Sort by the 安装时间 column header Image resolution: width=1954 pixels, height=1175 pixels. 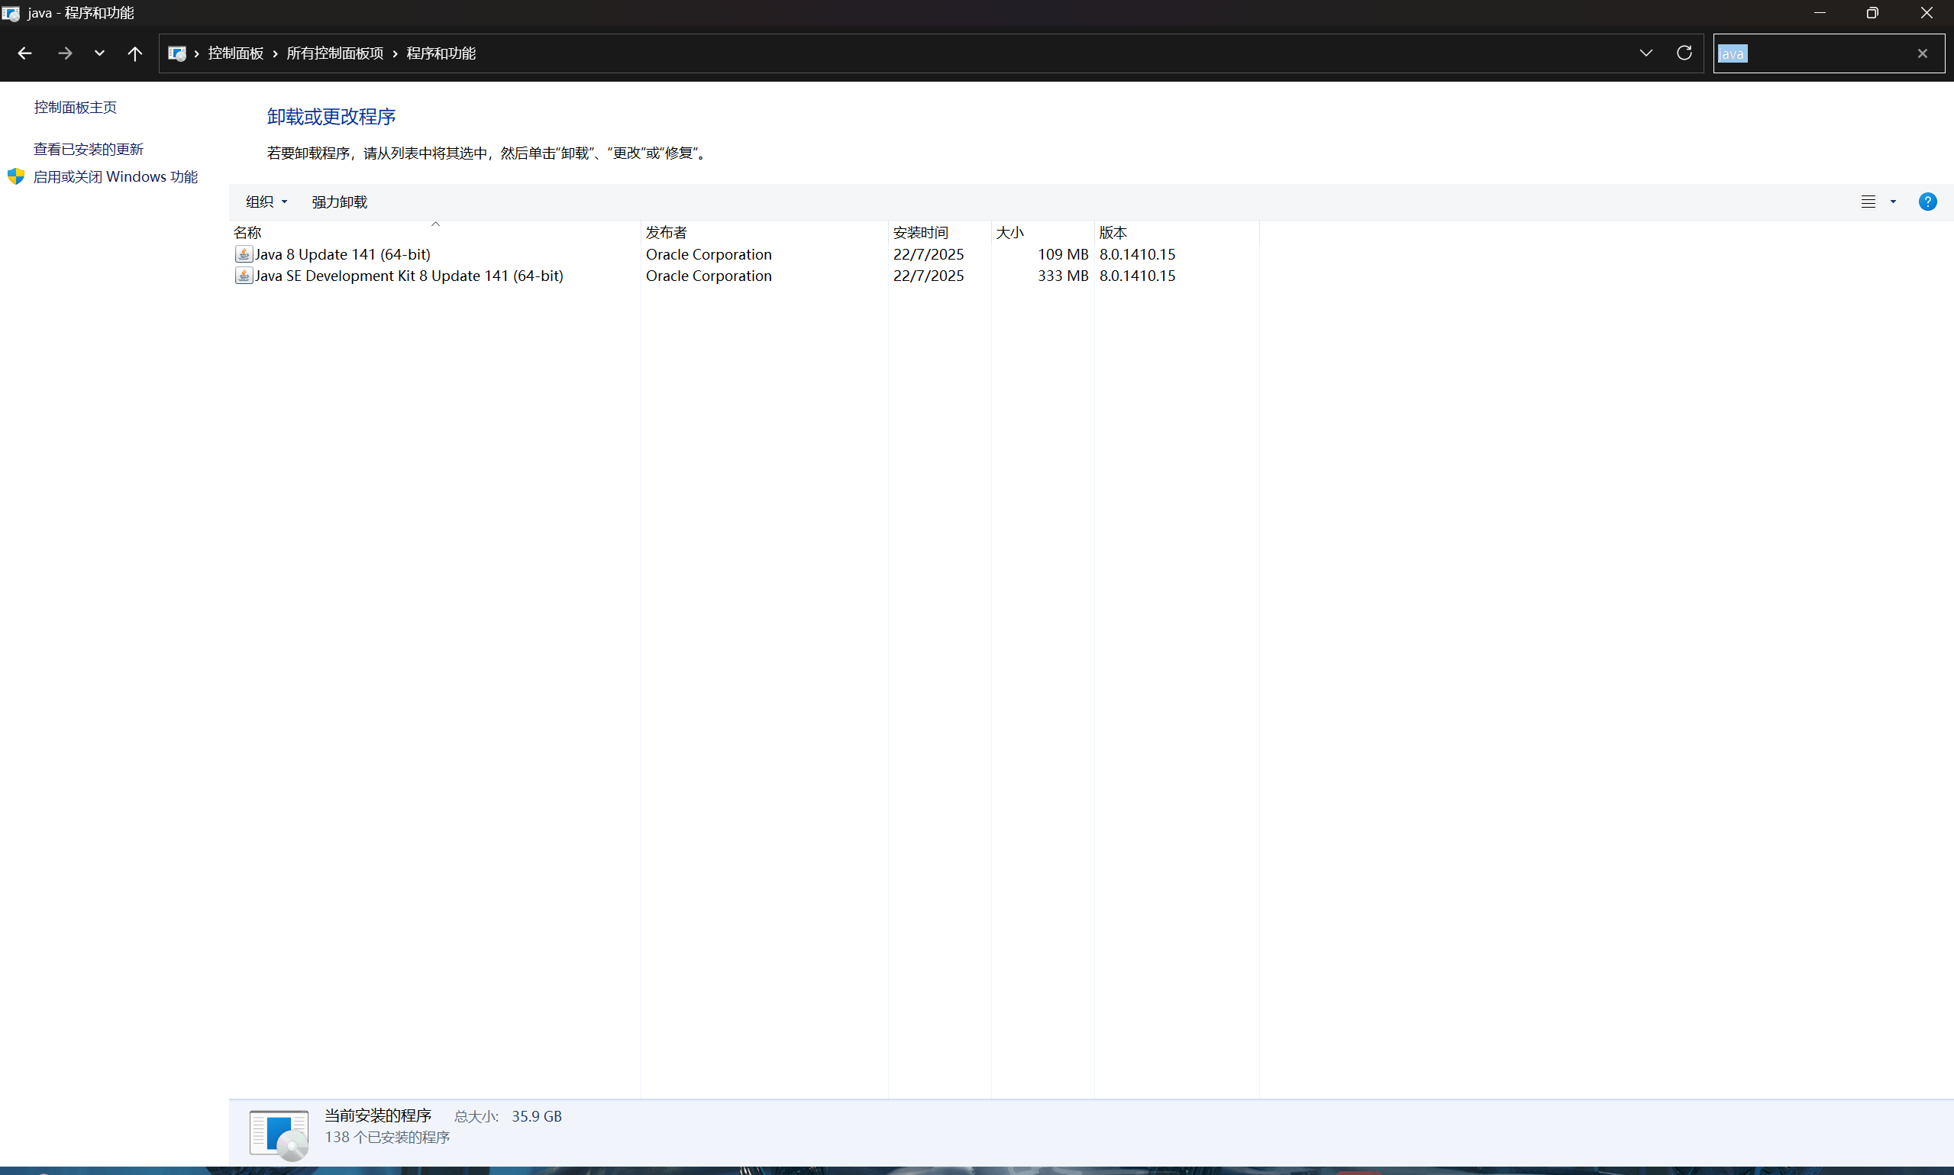tap(940, 232)
